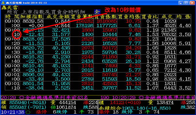The width and height of the screenshot is (196, 115).
Task: Click trade count 21345
Action: [x=169, y=30]
